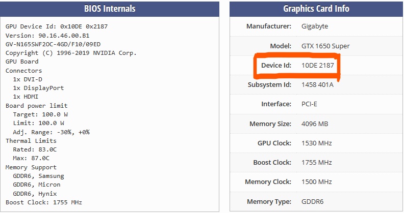Click the 10DE 2187 device id value
The image size is (404, 213).
(318, 66)
